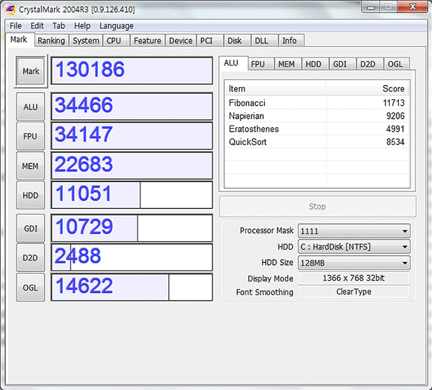
Task: Click the GDI score bar 10729
Action: point(132,228)
